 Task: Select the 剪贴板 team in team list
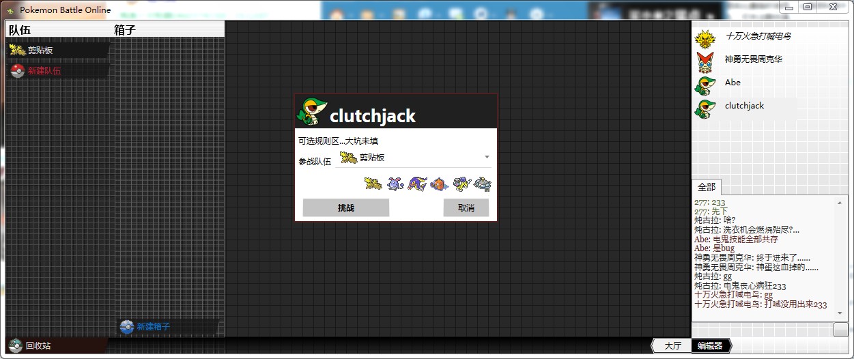[40, 51]
